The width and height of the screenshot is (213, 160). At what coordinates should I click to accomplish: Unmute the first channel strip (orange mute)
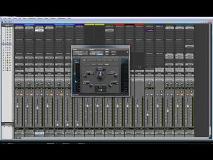pyautogui.click(x=21, y=95)
